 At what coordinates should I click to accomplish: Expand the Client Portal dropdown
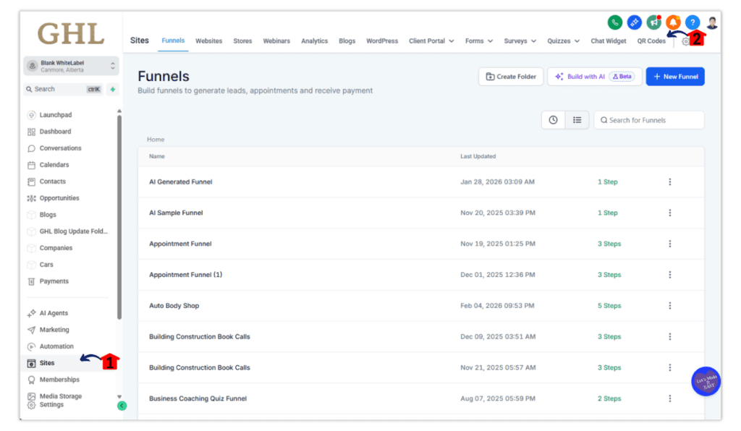431,41
